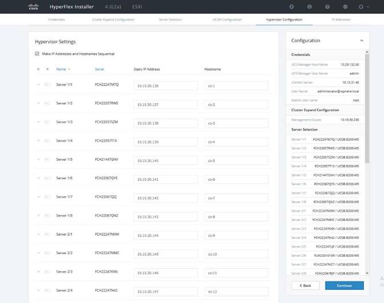The height and width of the screenshot is (303, 384).
Task: Sort the table by Name column
Action: point(61,69)
